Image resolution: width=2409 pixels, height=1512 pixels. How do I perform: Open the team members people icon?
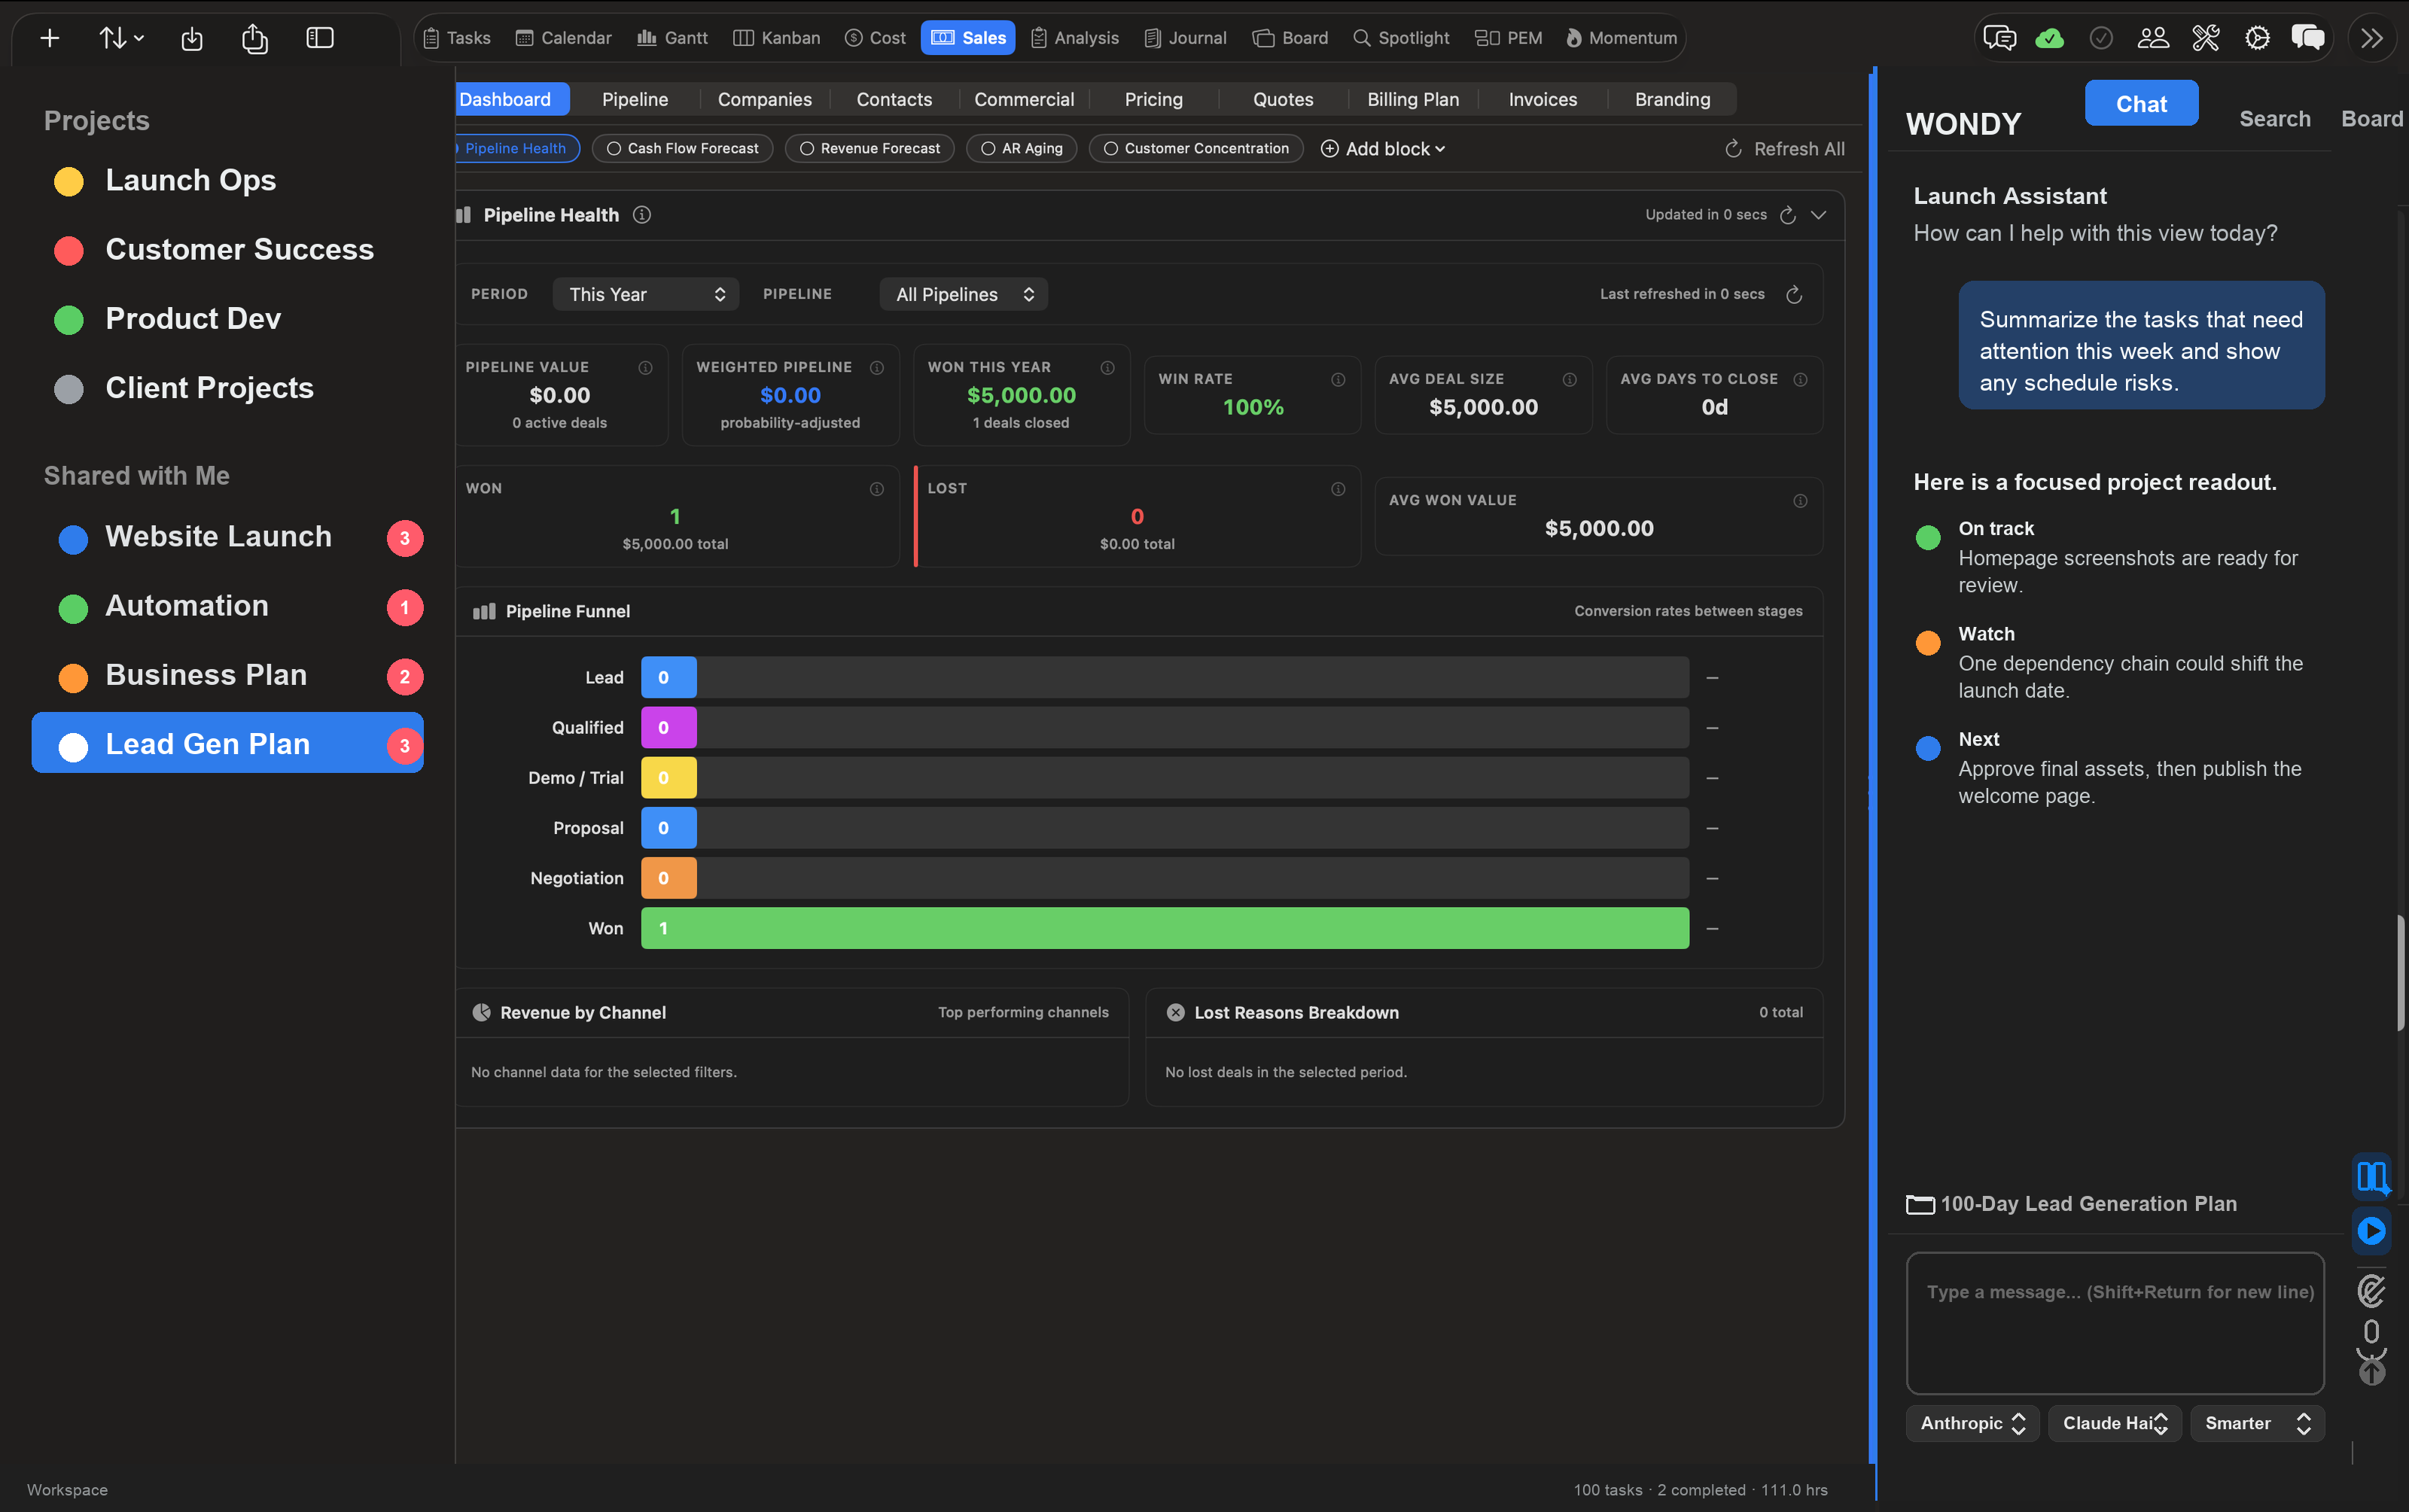coord(2153,38)
